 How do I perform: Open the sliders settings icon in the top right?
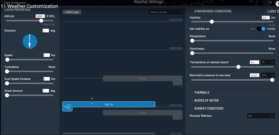pos(270,2)
